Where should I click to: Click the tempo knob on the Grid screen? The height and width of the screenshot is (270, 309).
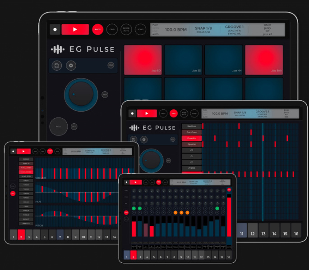pos(152,160)
